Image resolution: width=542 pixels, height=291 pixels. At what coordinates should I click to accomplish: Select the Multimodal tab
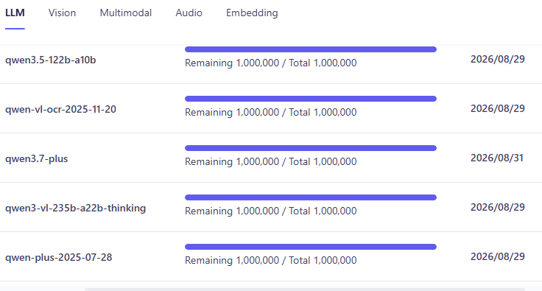tap(126, 13)
